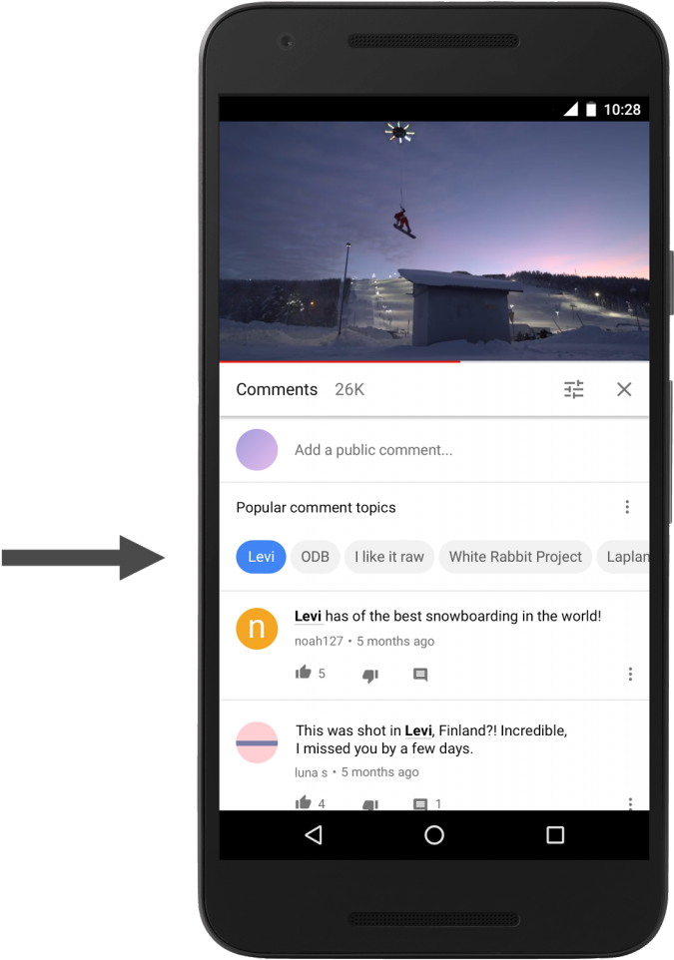Open the overflow menu on luna s's comment
674x960 pixels.
click(x=630, y=803)
